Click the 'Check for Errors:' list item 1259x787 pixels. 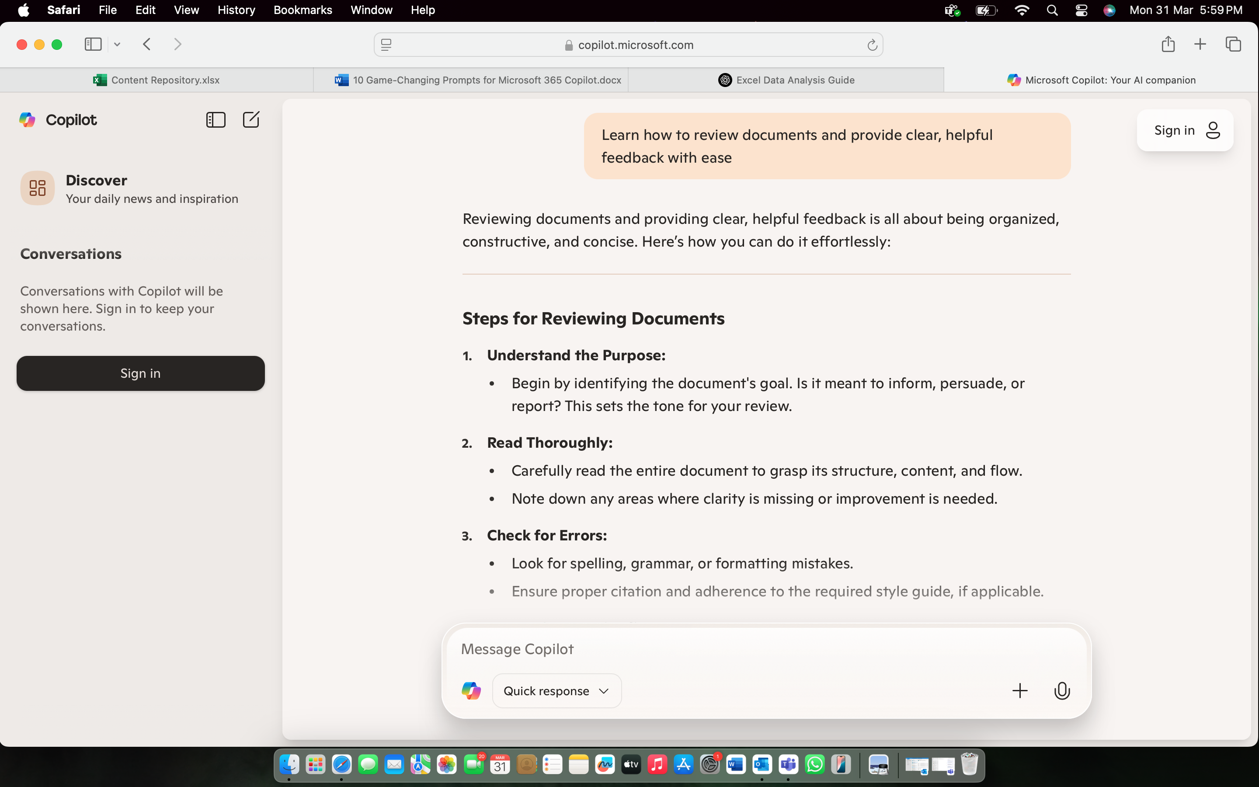[x=547, y=535]
